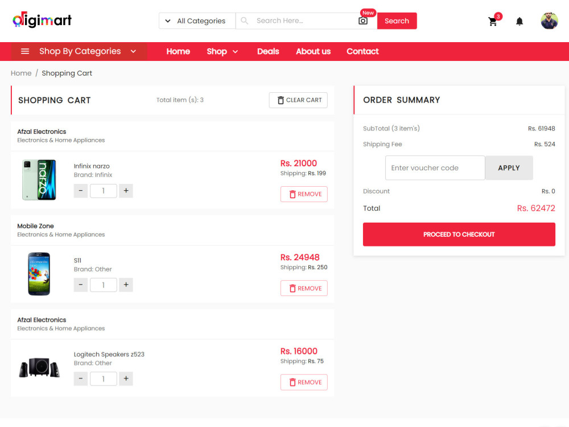This screenshot has height=427, width=569.
Task: Decrease quantity of Logitech Speakers z523
Action: pyautogui.click(x=81, y=379)
